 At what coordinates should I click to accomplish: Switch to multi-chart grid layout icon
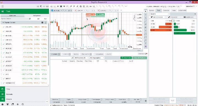pyautogui.click(x=58, y=6)
